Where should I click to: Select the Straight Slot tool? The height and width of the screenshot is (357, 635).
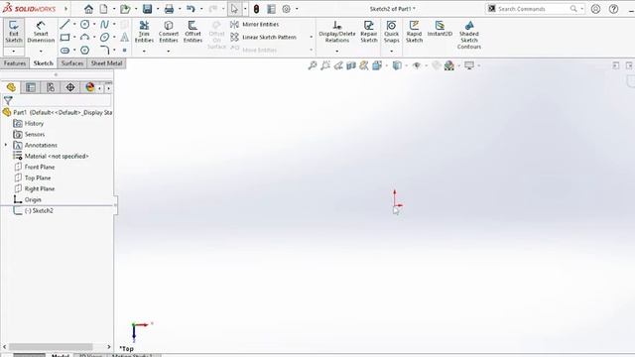[64, 51]
